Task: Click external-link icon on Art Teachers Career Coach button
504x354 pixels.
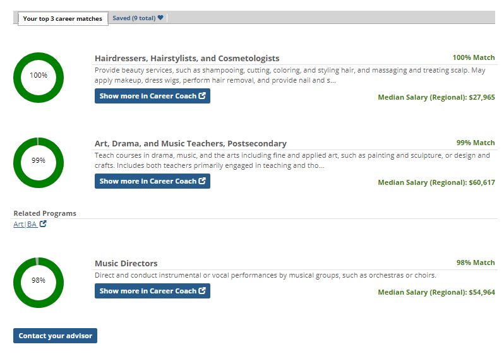Action: coord(202,181)
